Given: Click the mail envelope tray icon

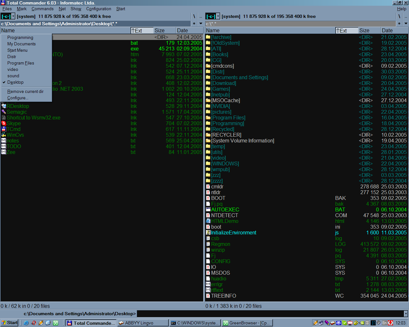Looking at the screenshot, I should (339, 323).
